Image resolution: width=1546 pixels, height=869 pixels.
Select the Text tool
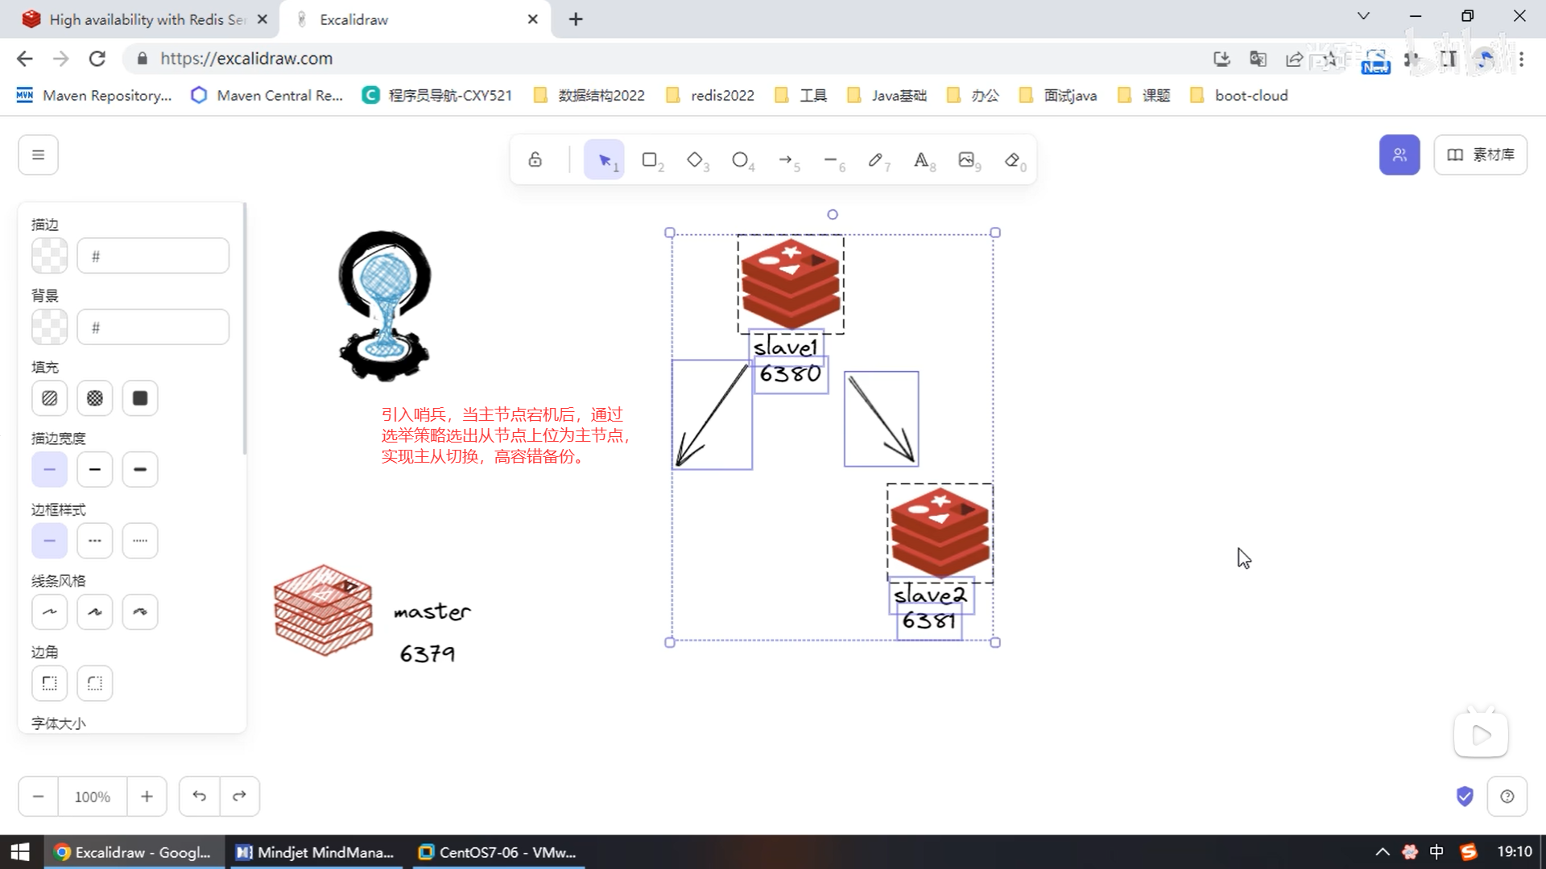[921, 160]
